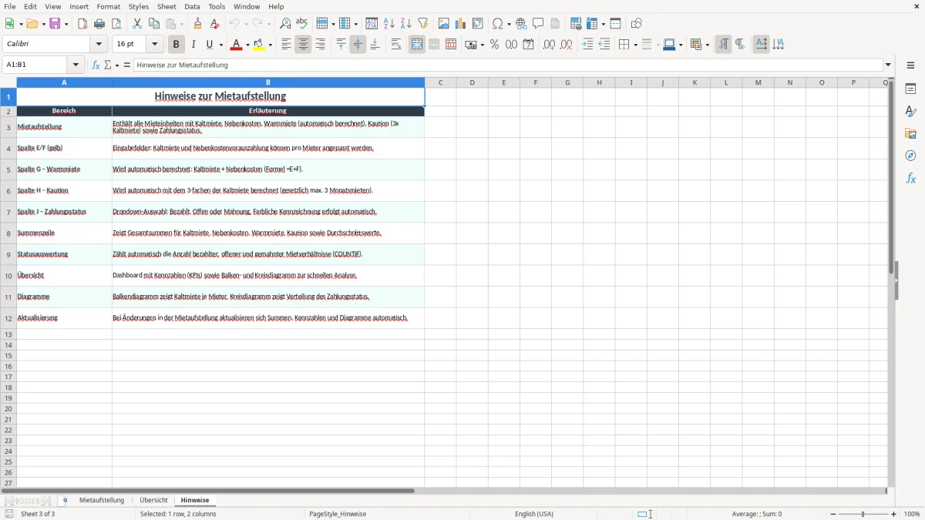
Task: Open the Sidebar Functions fx icon
Action: click(910, 179)
